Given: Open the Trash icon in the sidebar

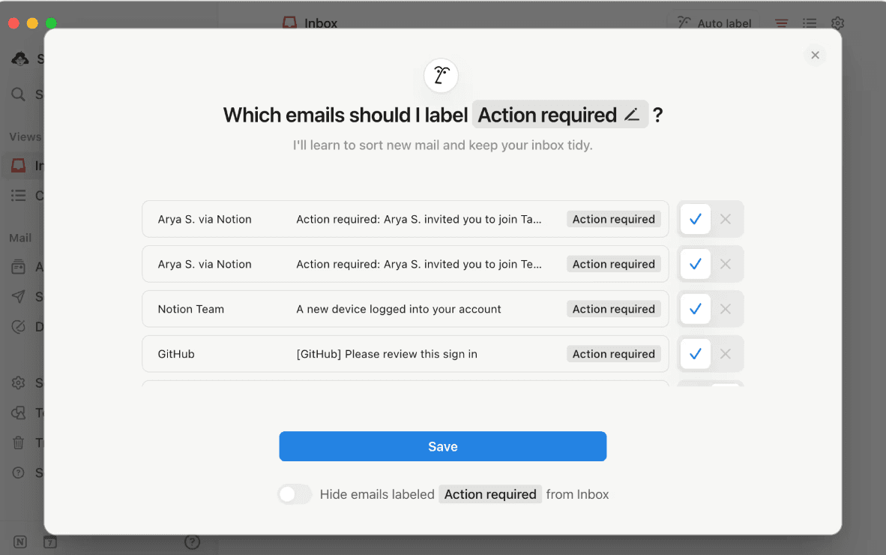Looking at the screenshot, I should click(19, 442).
